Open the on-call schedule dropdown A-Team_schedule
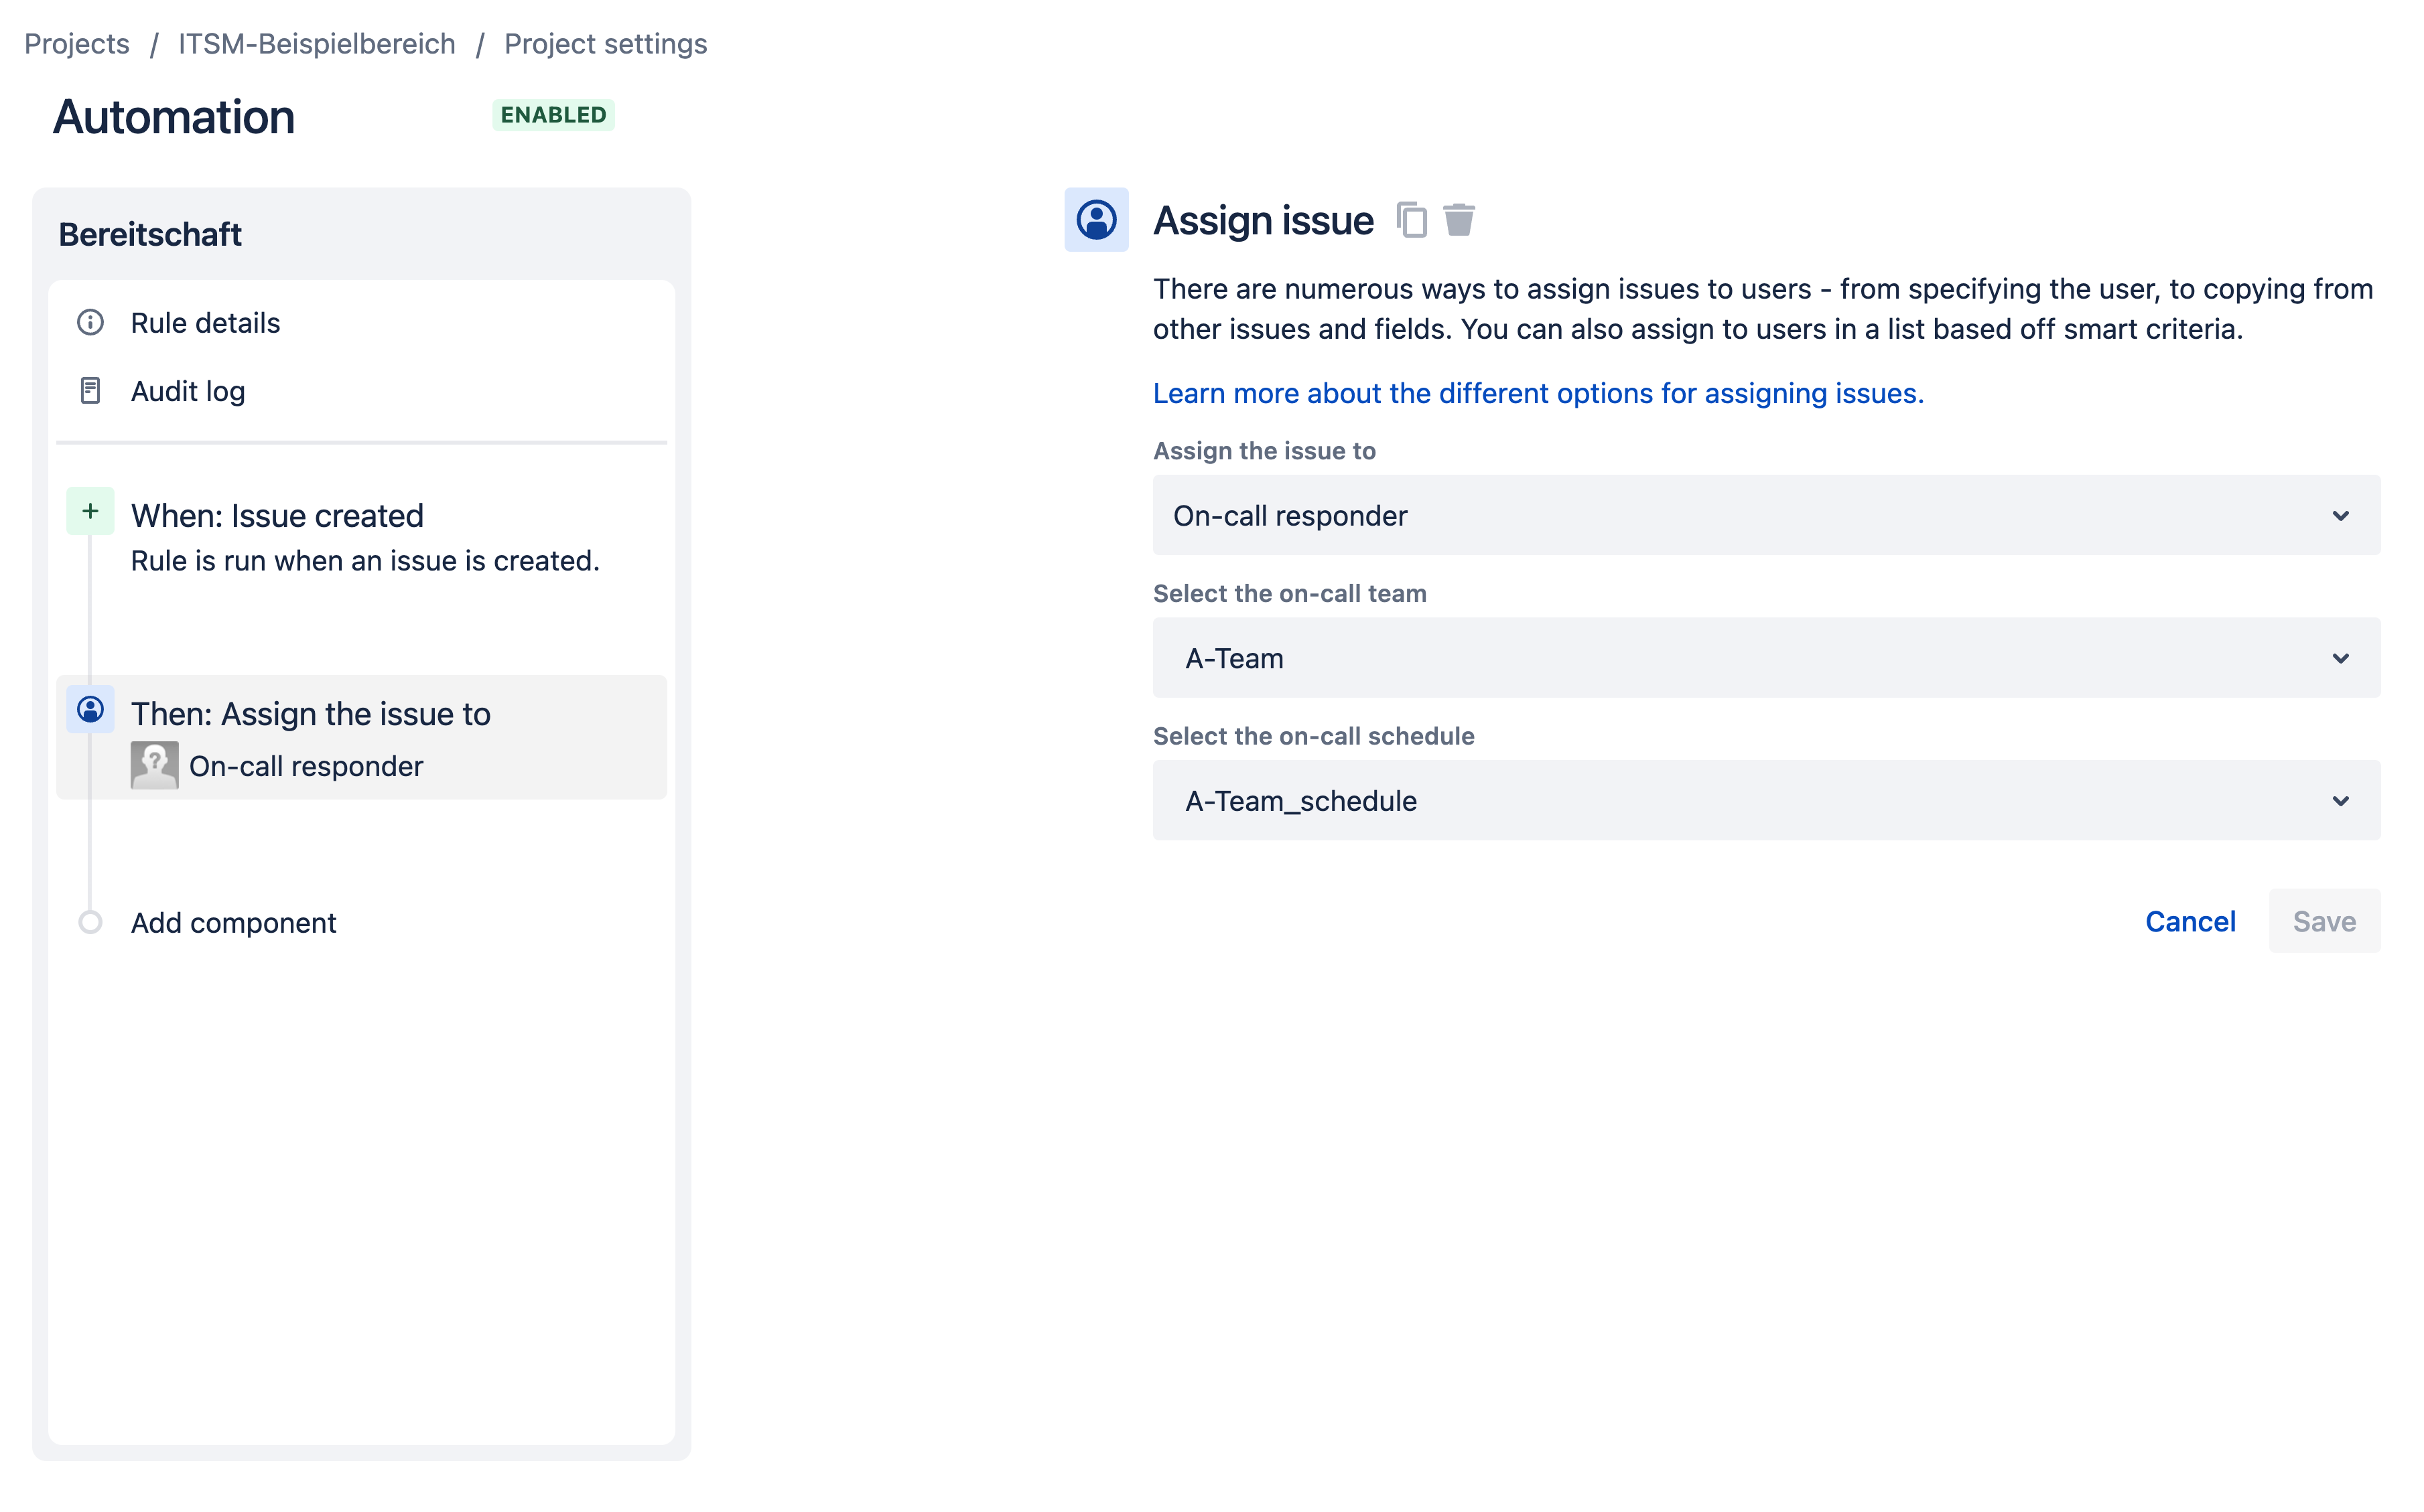Image resolution: width=2424 pixels, height=1512 pixels. tap(1765, 800)
